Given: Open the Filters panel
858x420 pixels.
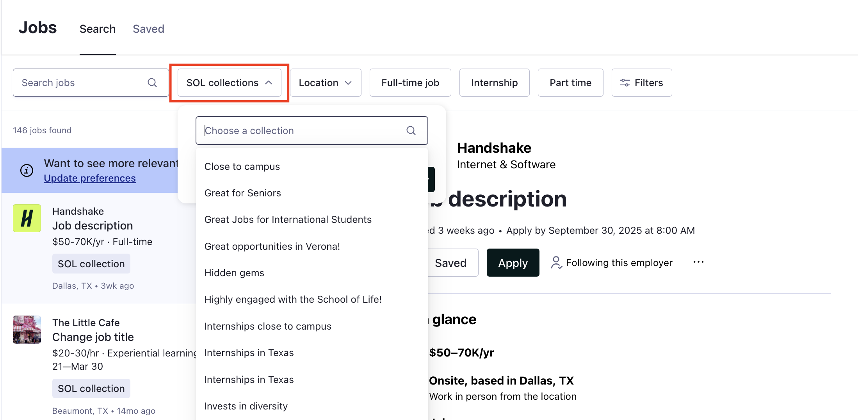Looking at the screenshot, I should [642, 83].
